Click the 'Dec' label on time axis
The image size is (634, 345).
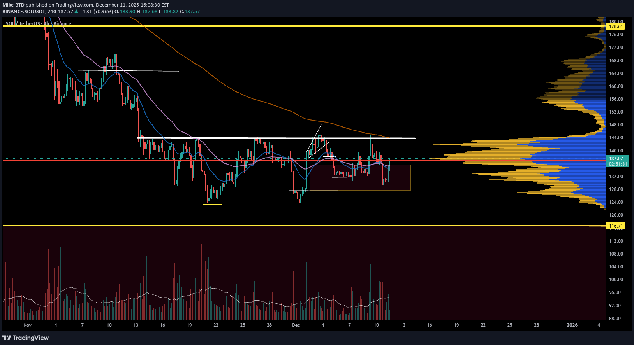(296, 325)
